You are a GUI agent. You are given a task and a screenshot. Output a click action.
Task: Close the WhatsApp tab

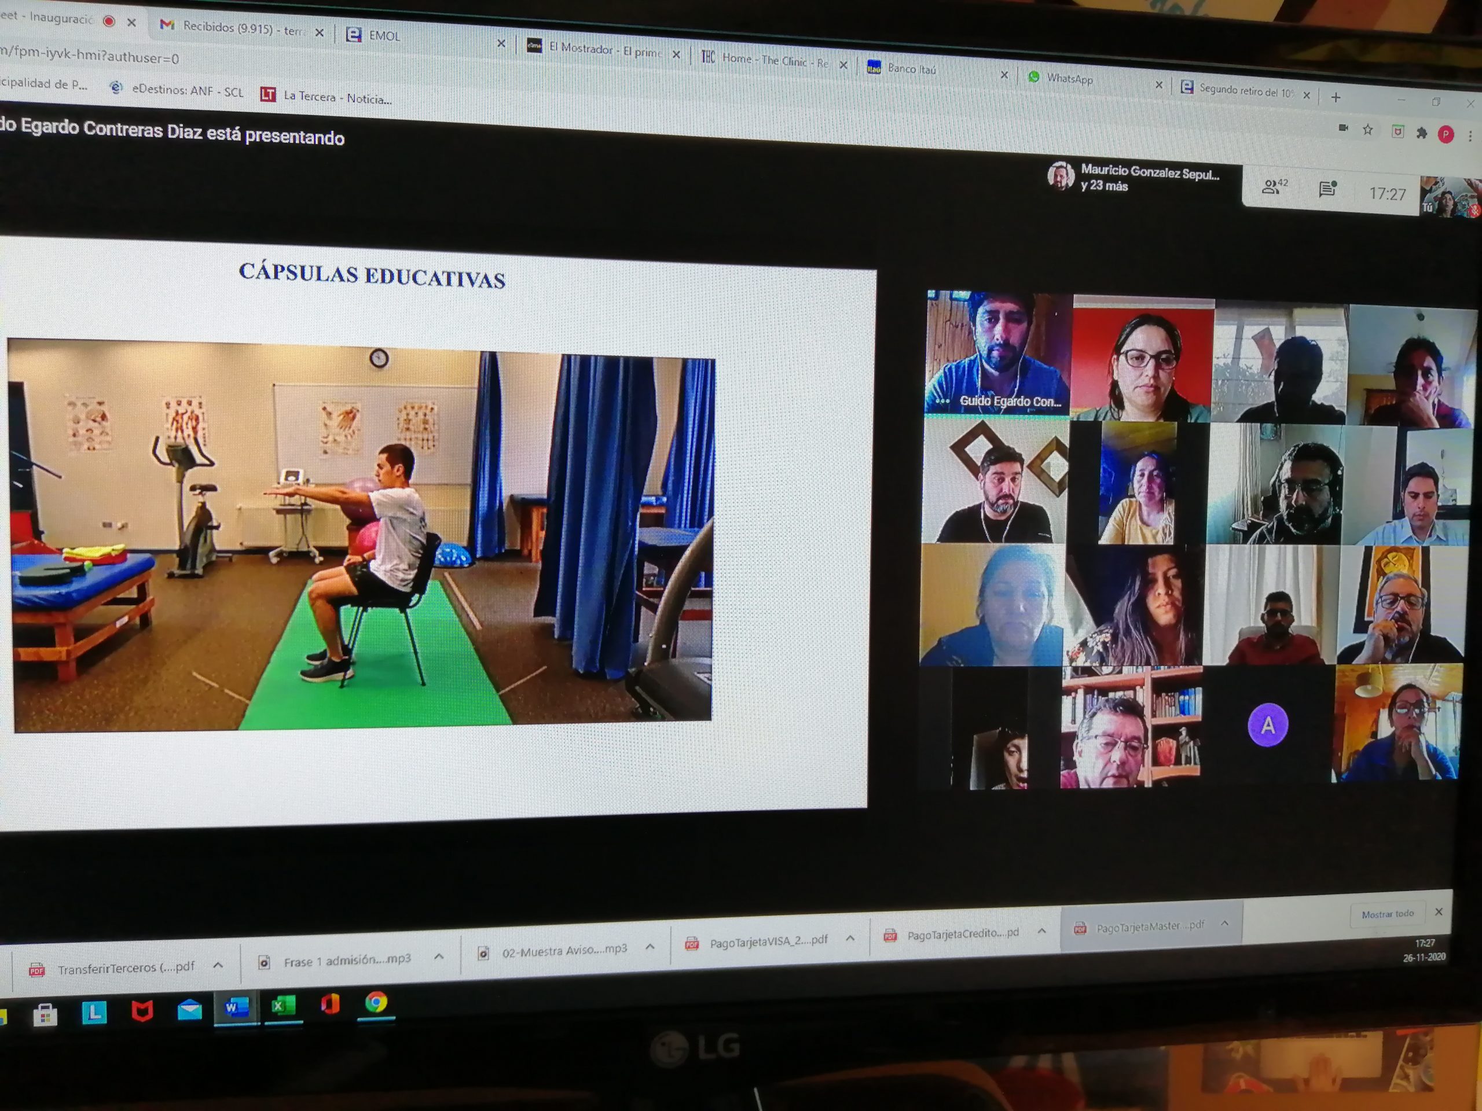(x=1158, y=85)
